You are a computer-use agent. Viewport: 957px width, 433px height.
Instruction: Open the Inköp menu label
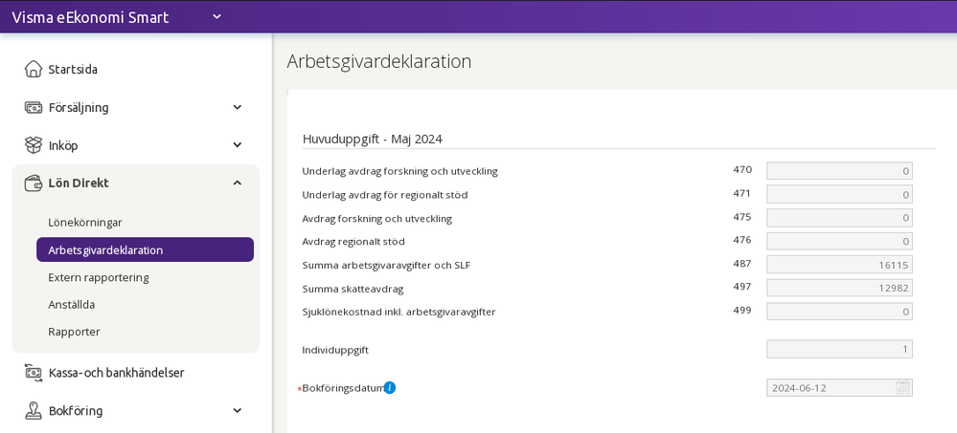click(x=63, y=145)
